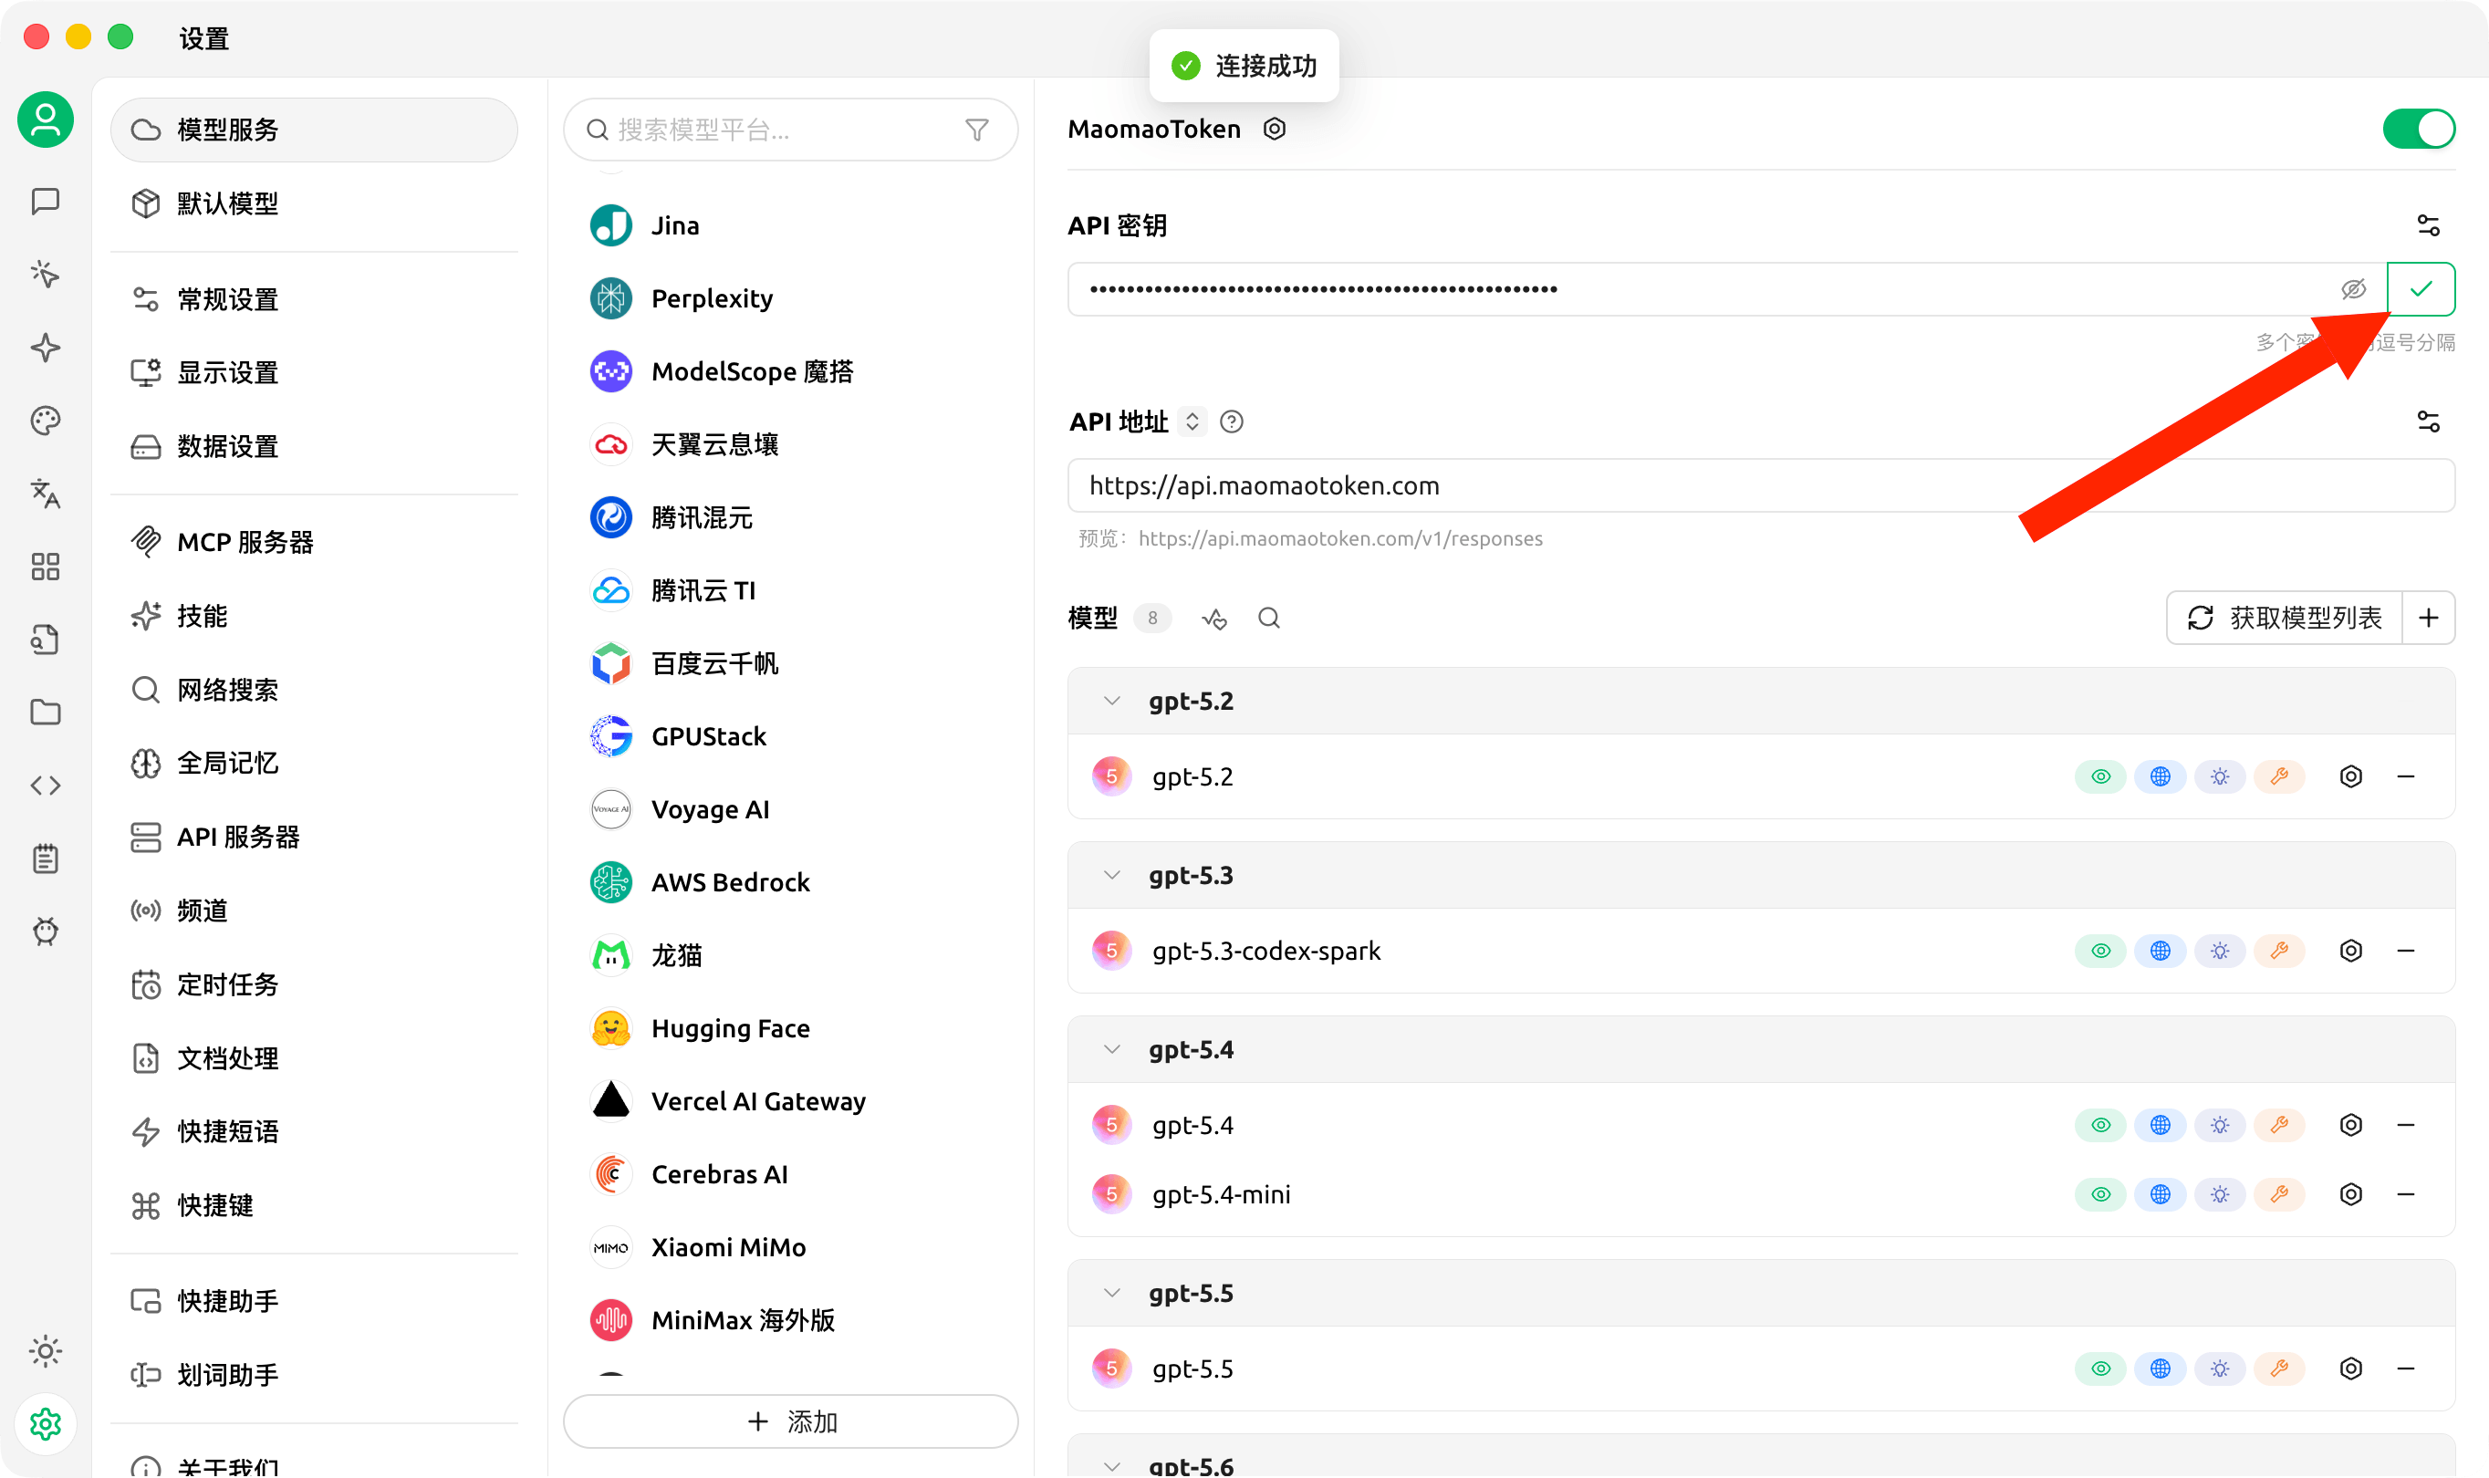Click the API key input field
Screen dimensions: 2489x1478
pyautogui.click(x=1727, y=289)
